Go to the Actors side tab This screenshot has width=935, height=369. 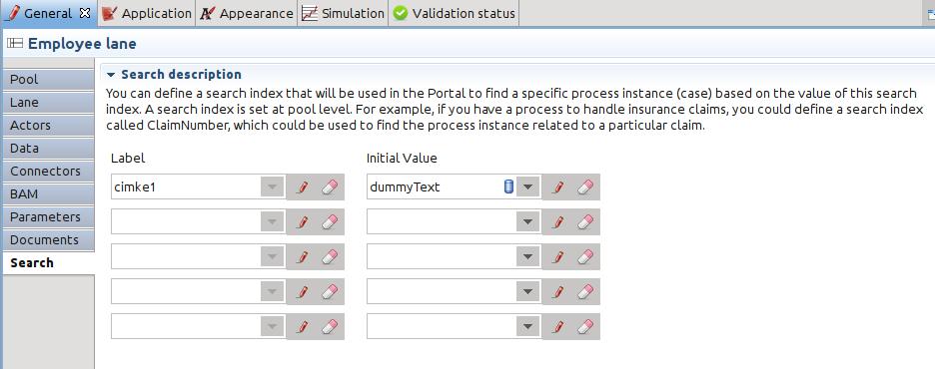click(x=48, y=126)
